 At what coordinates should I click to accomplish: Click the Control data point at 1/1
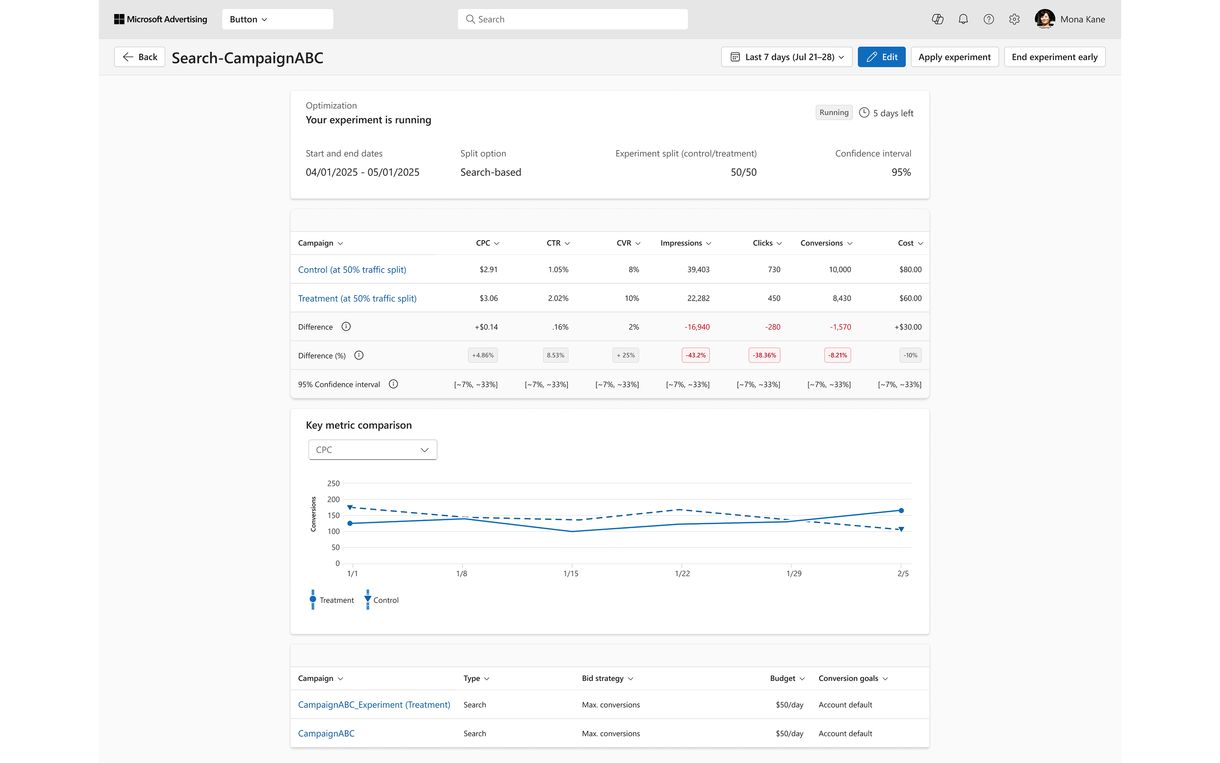point(350,507)
